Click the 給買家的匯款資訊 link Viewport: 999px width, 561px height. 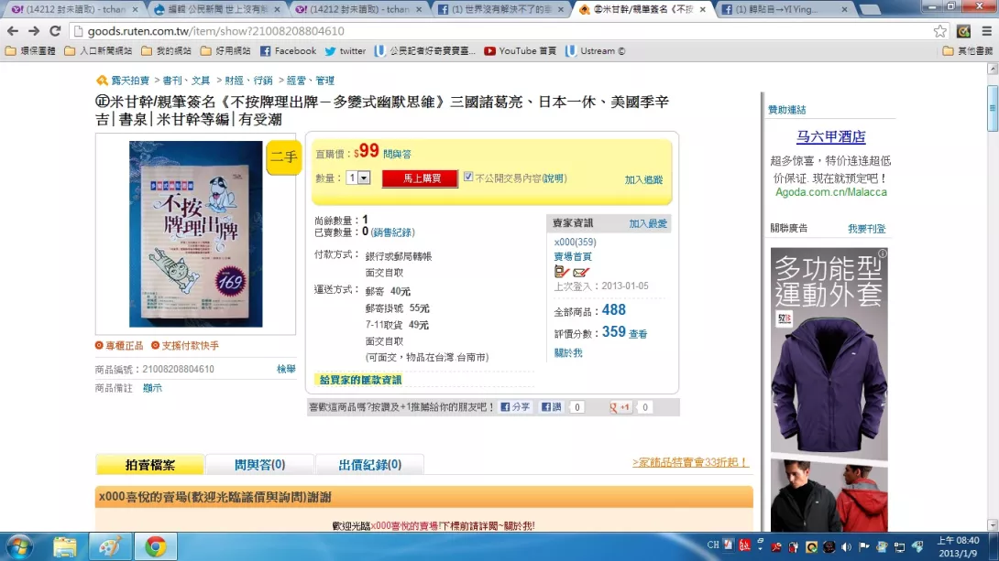pyautogui.click(x=360, y=380)
